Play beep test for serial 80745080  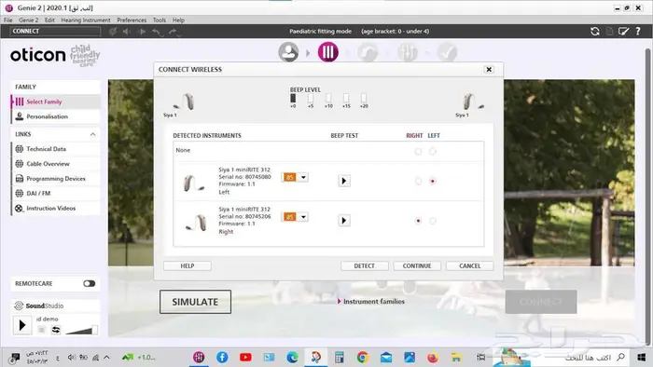point(344,181)
